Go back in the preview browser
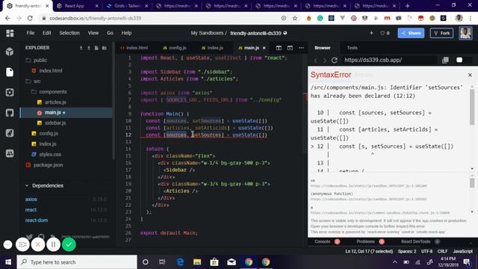 pos(315,60)
